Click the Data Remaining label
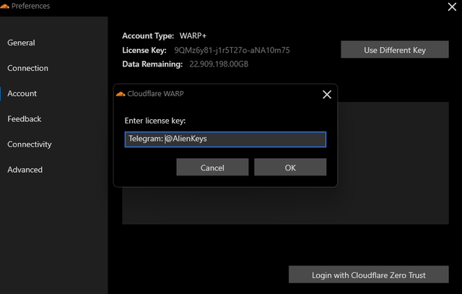This screenshot has width=462, height=294. coord(152,64)
